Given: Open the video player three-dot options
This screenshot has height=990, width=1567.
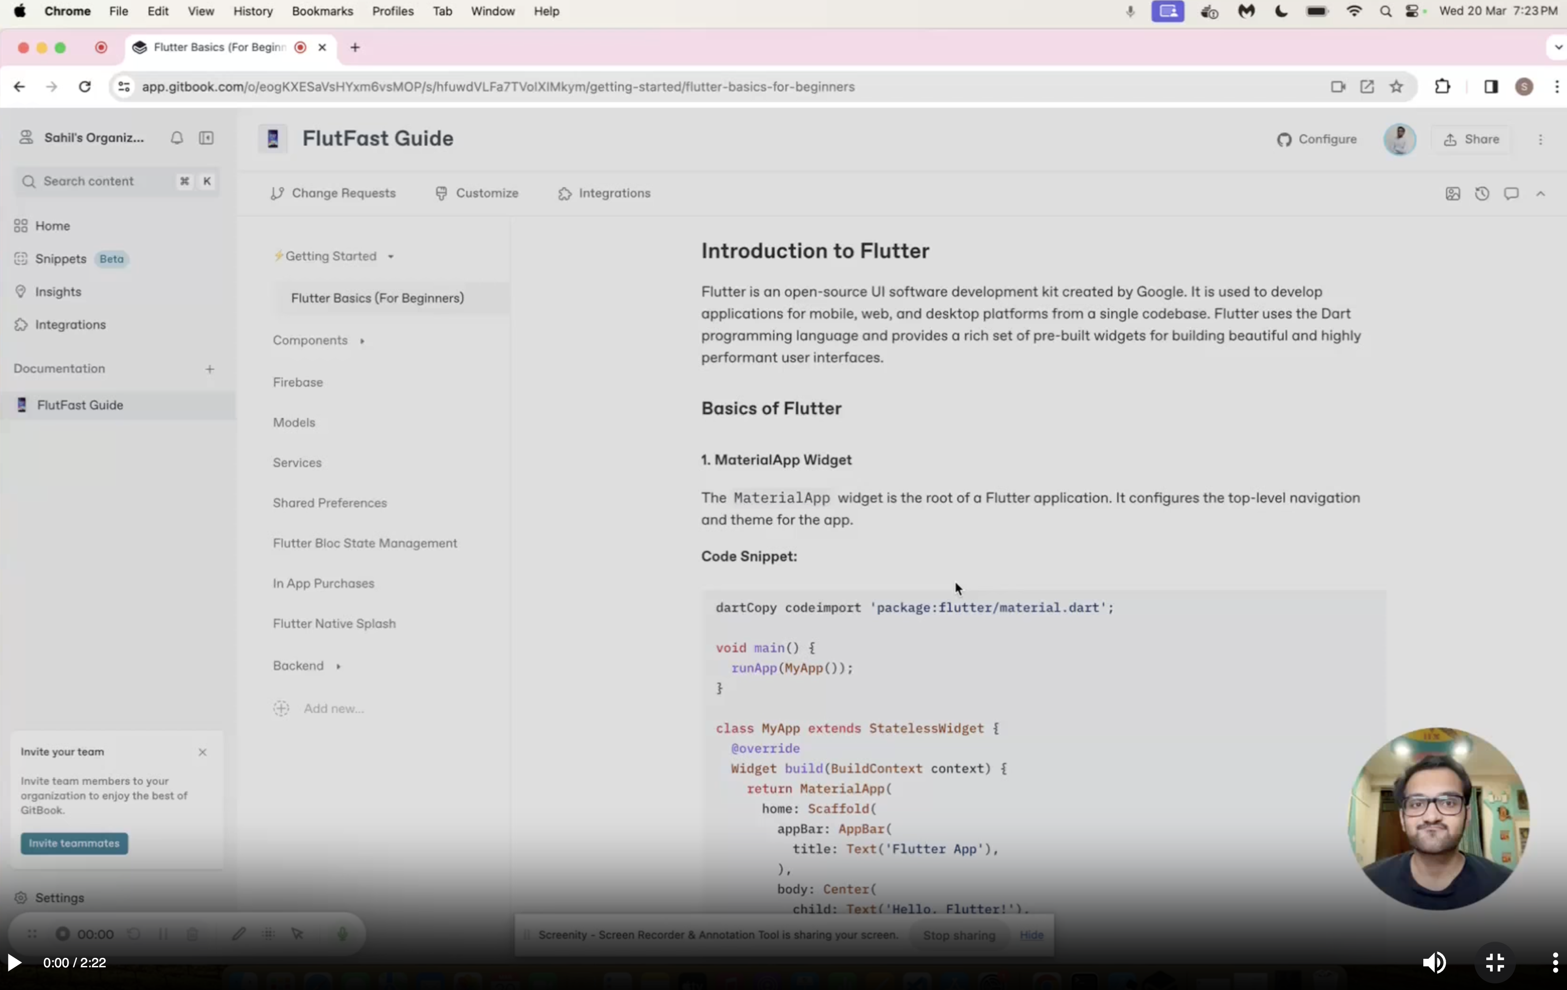Looking at the screenshot, I should click(x=1555, y=963).
